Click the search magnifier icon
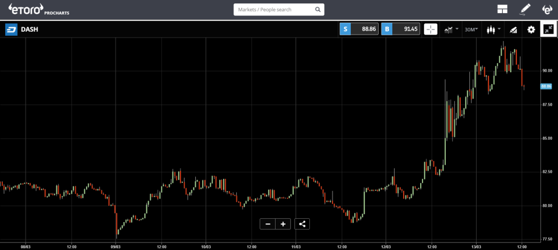 coord(318,10)
